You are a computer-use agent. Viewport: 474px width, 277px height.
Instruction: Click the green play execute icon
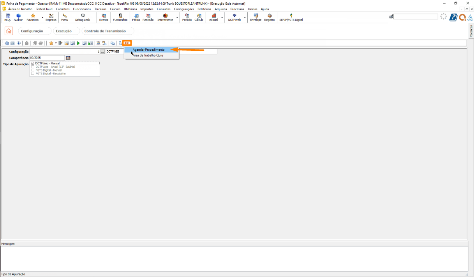(78, 43)
